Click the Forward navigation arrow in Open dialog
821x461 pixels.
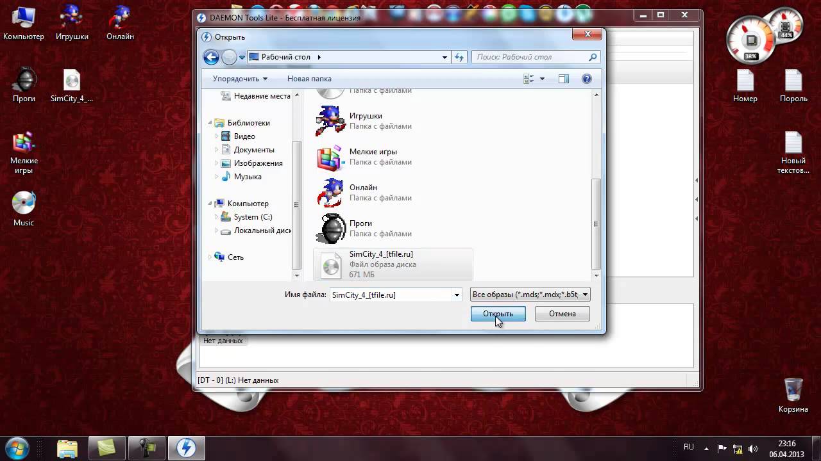point(229,57)
